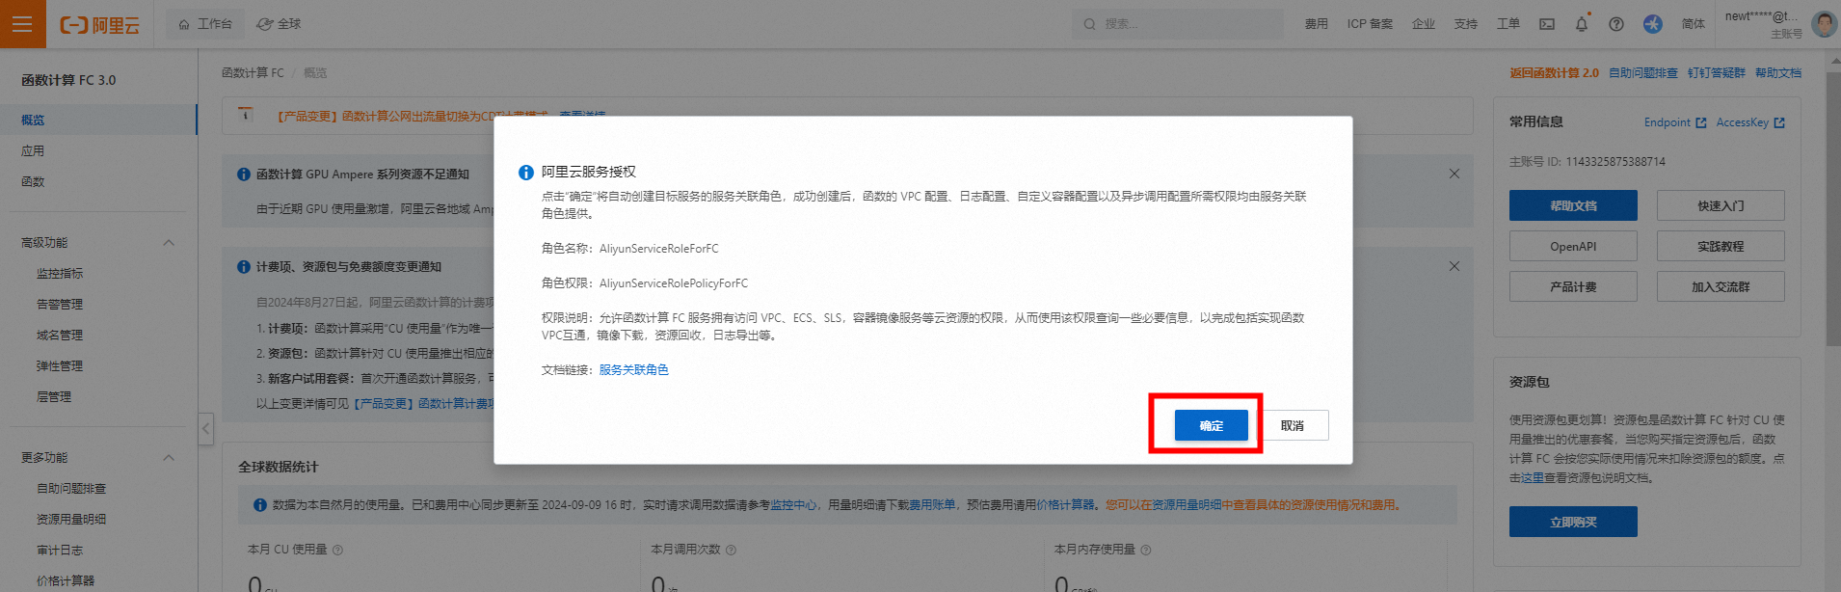The width and height of the screenshot is (1841, 592).
Task: Click the 快速入门 button
Action: [1721, 205]
